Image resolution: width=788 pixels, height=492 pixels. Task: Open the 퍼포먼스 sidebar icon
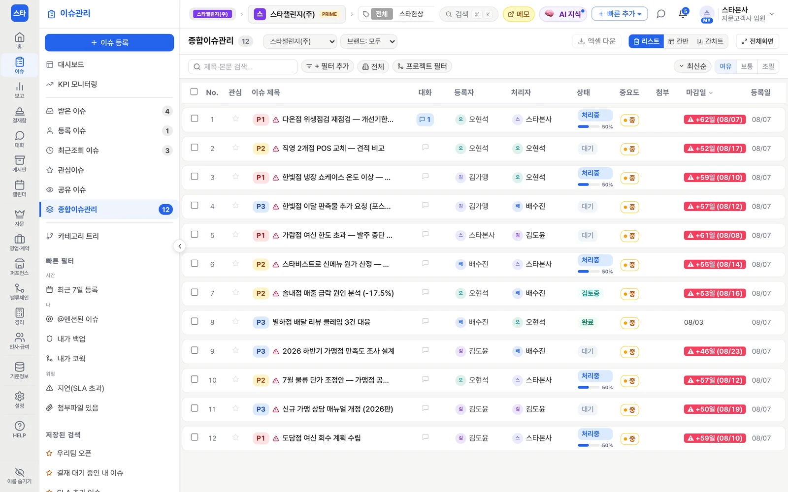(x=19, y=267)
